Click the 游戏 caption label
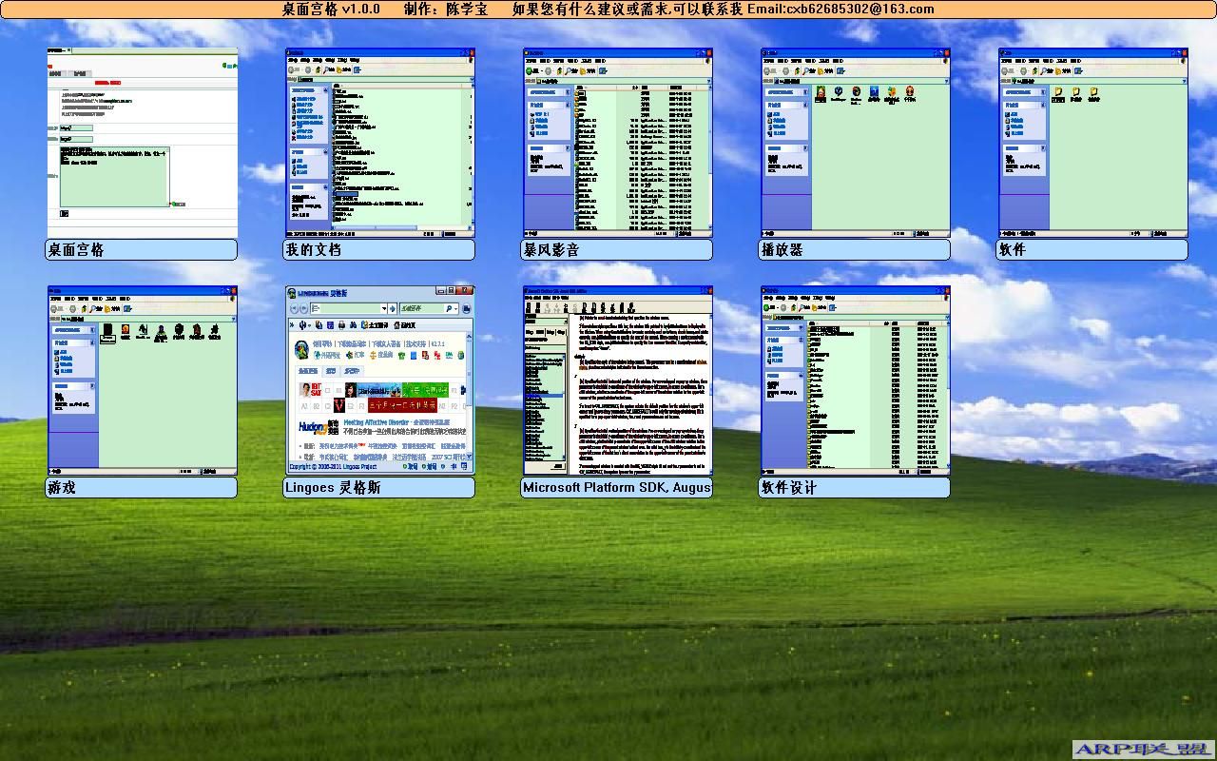Viewport: 1217px width, 761px height. click(142, 487)
